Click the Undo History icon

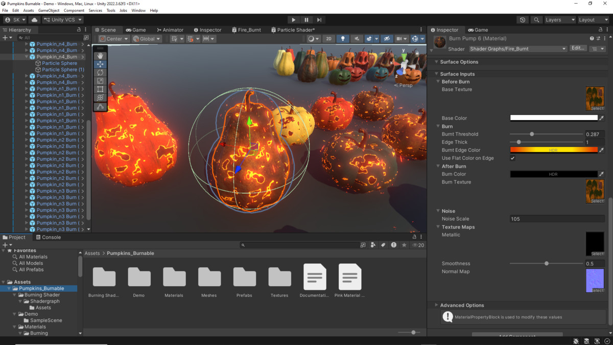523,20
